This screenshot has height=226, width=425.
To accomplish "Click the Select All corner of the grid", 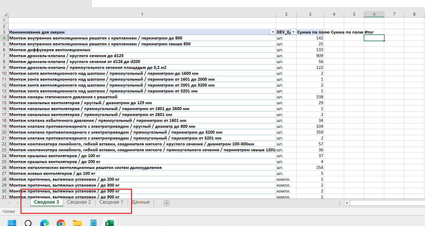I will coord(4,14).
